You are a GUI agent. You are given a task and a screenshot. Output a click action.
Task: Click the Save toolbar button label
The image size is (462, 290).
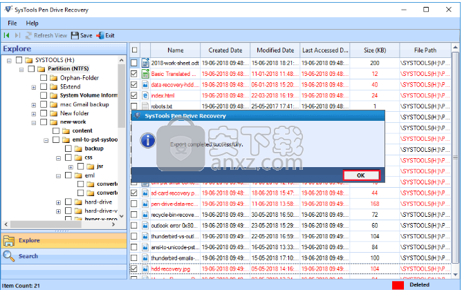[x=86, y=36]
